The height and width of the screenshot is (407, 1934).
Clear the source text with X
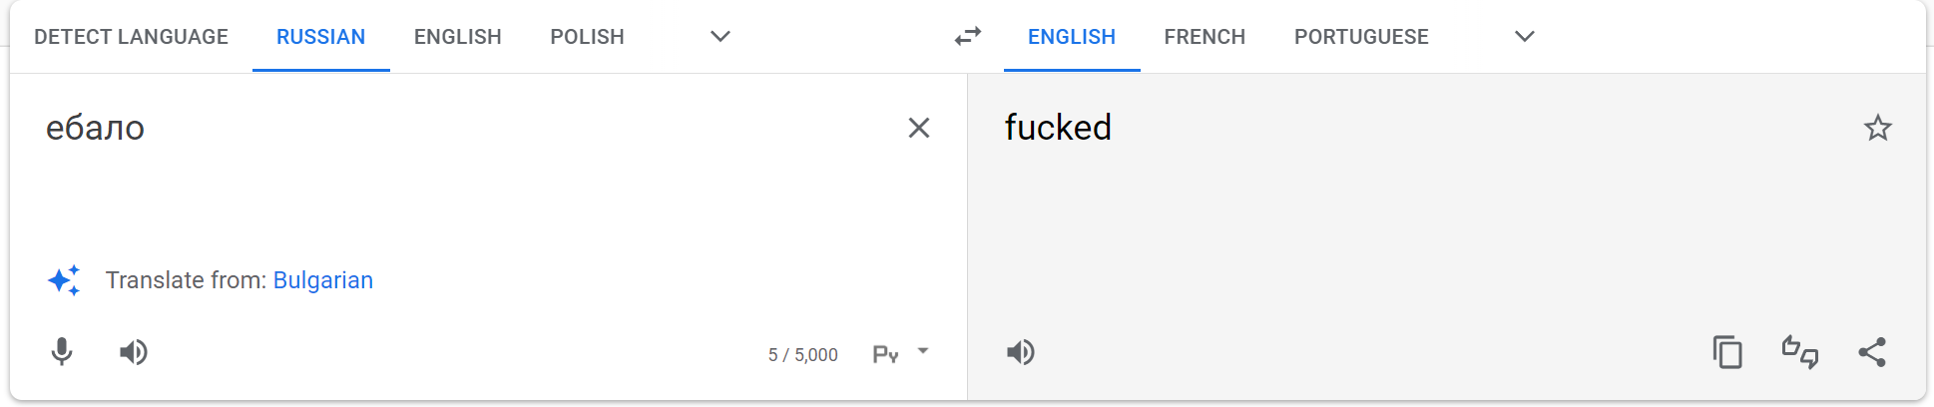[918, 128]
